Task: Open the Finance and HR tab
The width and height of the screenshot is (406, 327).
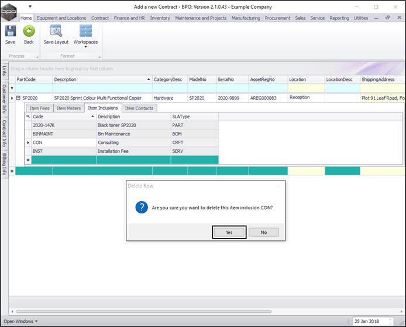Action: [129, 18]
